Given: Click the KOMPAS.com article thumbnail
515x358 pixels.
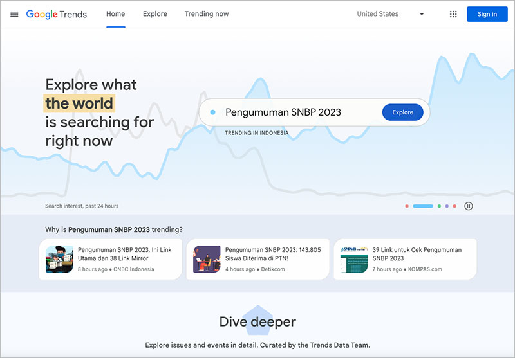Looking at the screenshot, I should pyautogui.click(x=354, y=259).
